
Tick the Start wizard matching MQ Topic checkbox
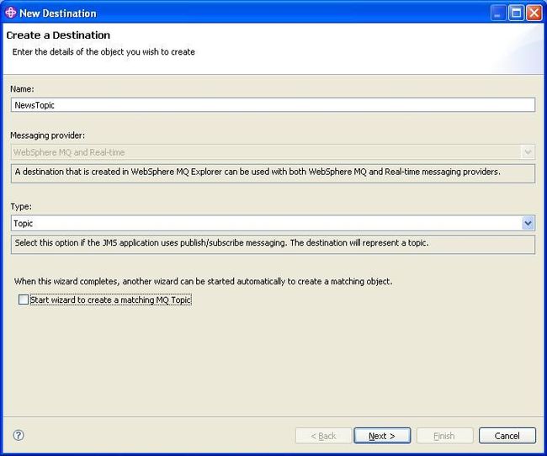pyautogui.click(x=24, y=300)
